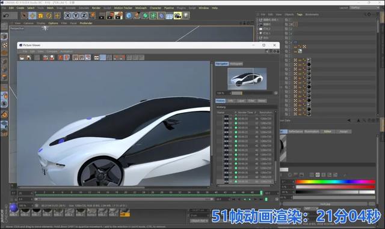The width and height of the screenshot is (385, 229).
Task: Open the Render menu
Action: 96,8
